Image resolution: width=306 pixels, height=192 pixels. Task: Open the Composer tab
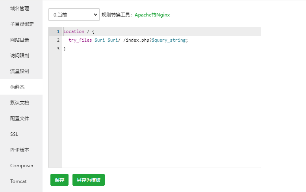pos(21,166)
